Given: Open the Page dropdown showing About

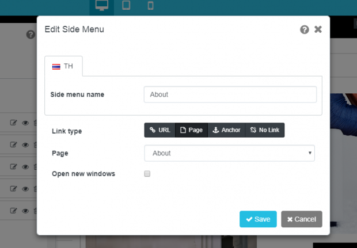Looking at the screenshot, I should (230, 153).
